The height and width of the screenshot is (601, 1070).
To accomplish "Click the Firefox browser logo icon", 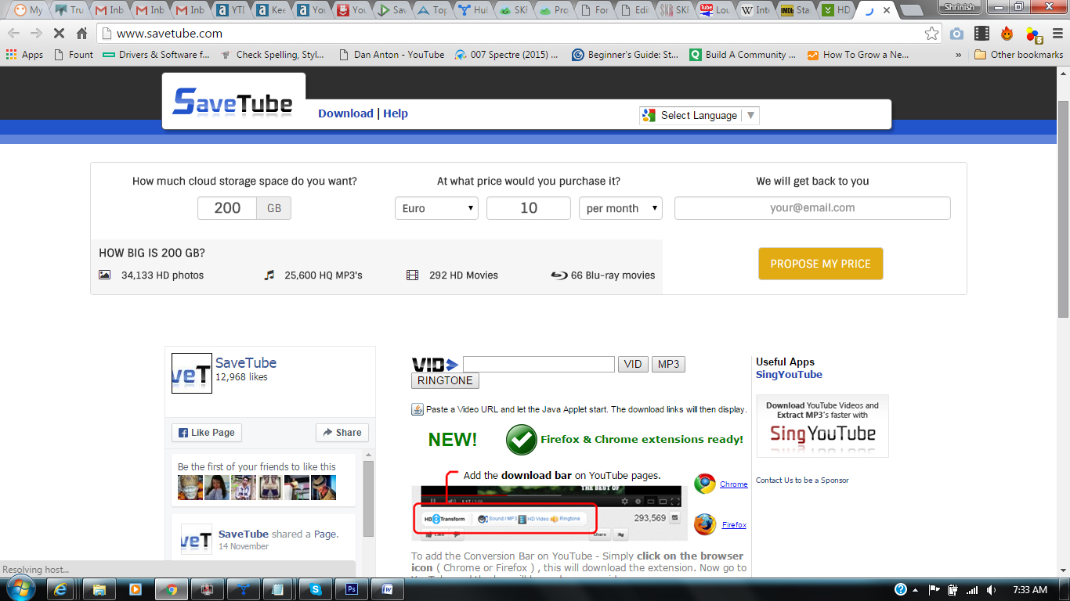I will click(705, 524).
